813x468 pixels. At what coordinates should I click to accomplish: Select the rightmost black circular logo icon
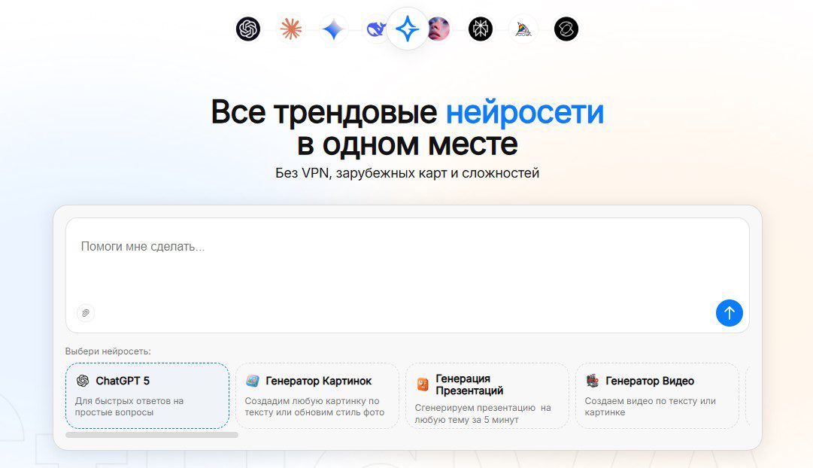[566, 30]
